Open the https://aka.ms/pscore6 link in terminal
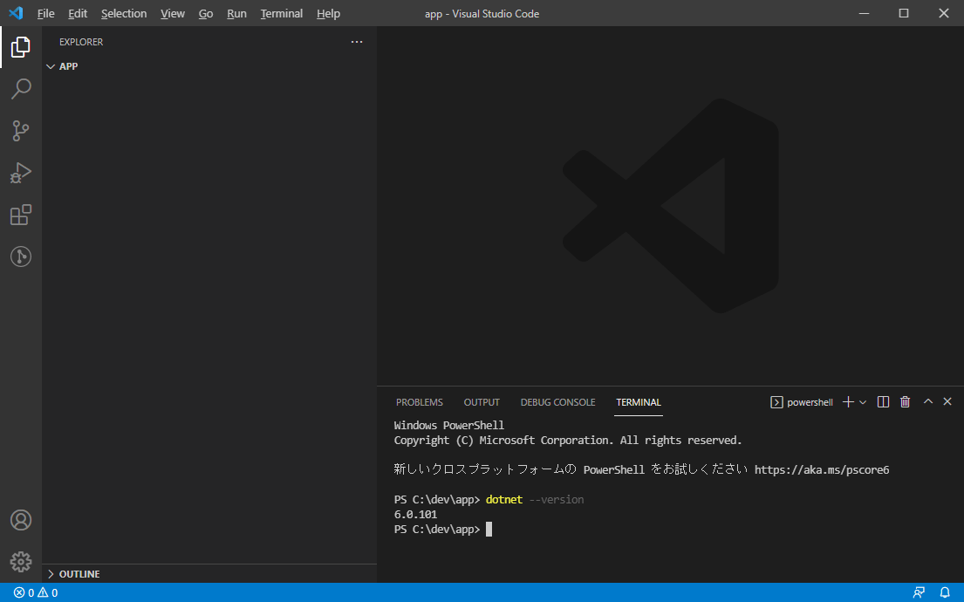Image resolution: width=964 pixels, height=602 pixels. click(822, 469)
